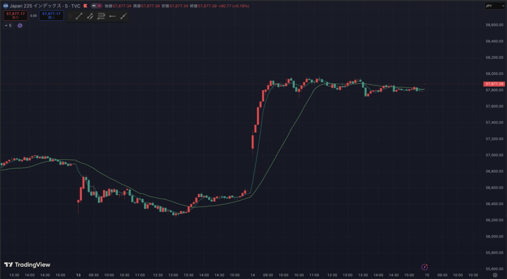507x279 pixels.
Task: Click the Japan 225 インデックス symbol title
Action: point(45,6)
